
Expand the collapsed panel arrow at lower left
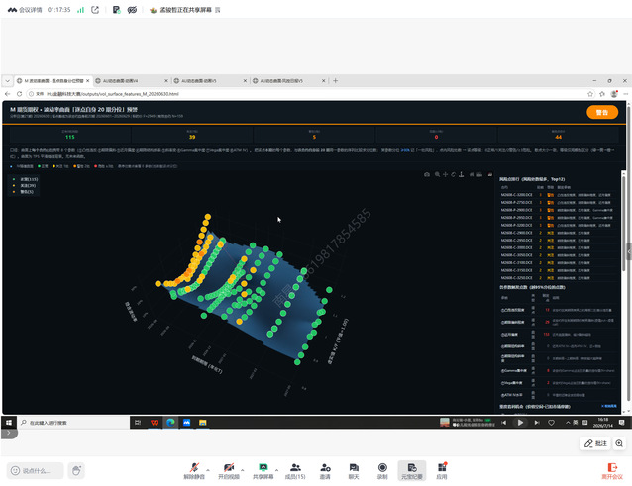pos(9,434)
